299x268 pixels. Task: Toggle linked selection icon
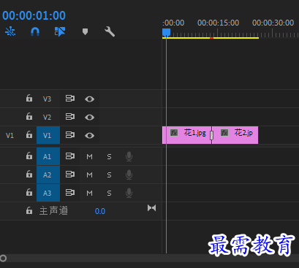[x=60, y=31]
